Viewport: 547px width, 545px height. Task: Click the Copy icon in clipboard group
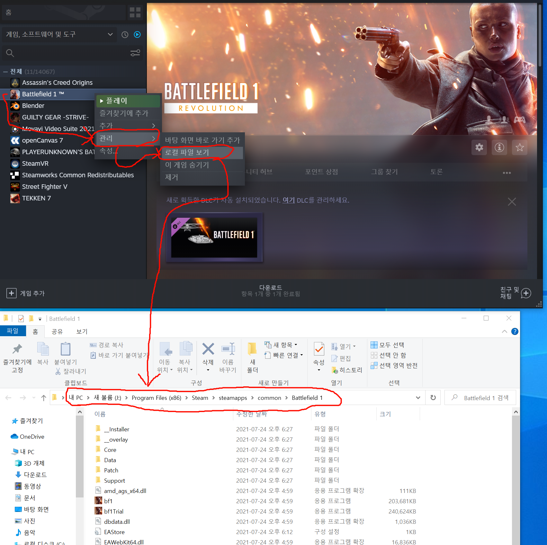coord(43,349)
